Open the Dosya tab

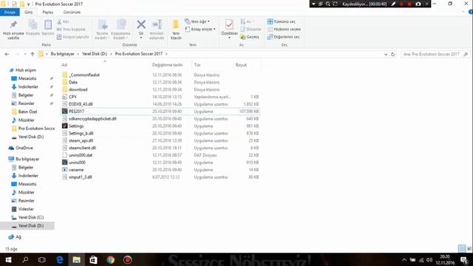pyautogui.click(x=10, y=13)
